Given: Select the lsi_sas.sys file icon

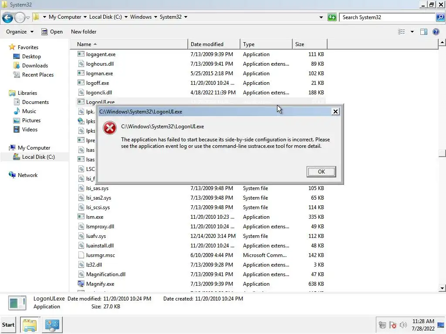Looking at the screenshot, I should [x=81, y=188].
